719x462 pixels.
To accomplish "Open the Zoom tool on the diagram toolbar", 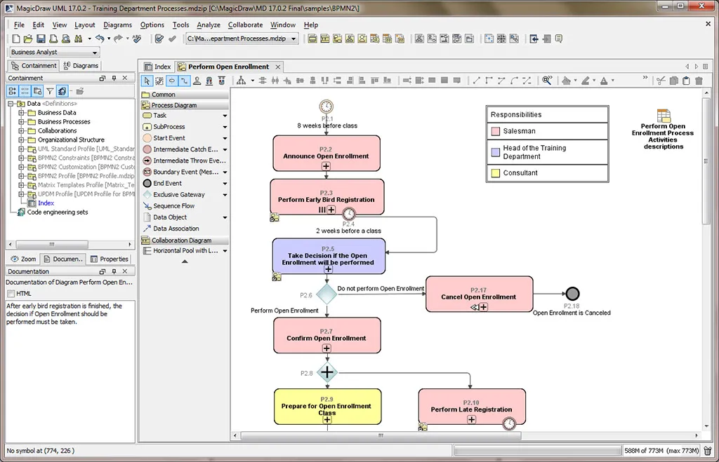I will coord(546,81).
